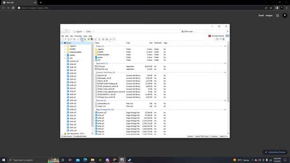290x163 pixels.
Task: Open the Help menu in OpenIV
Action: click(90, 36)
